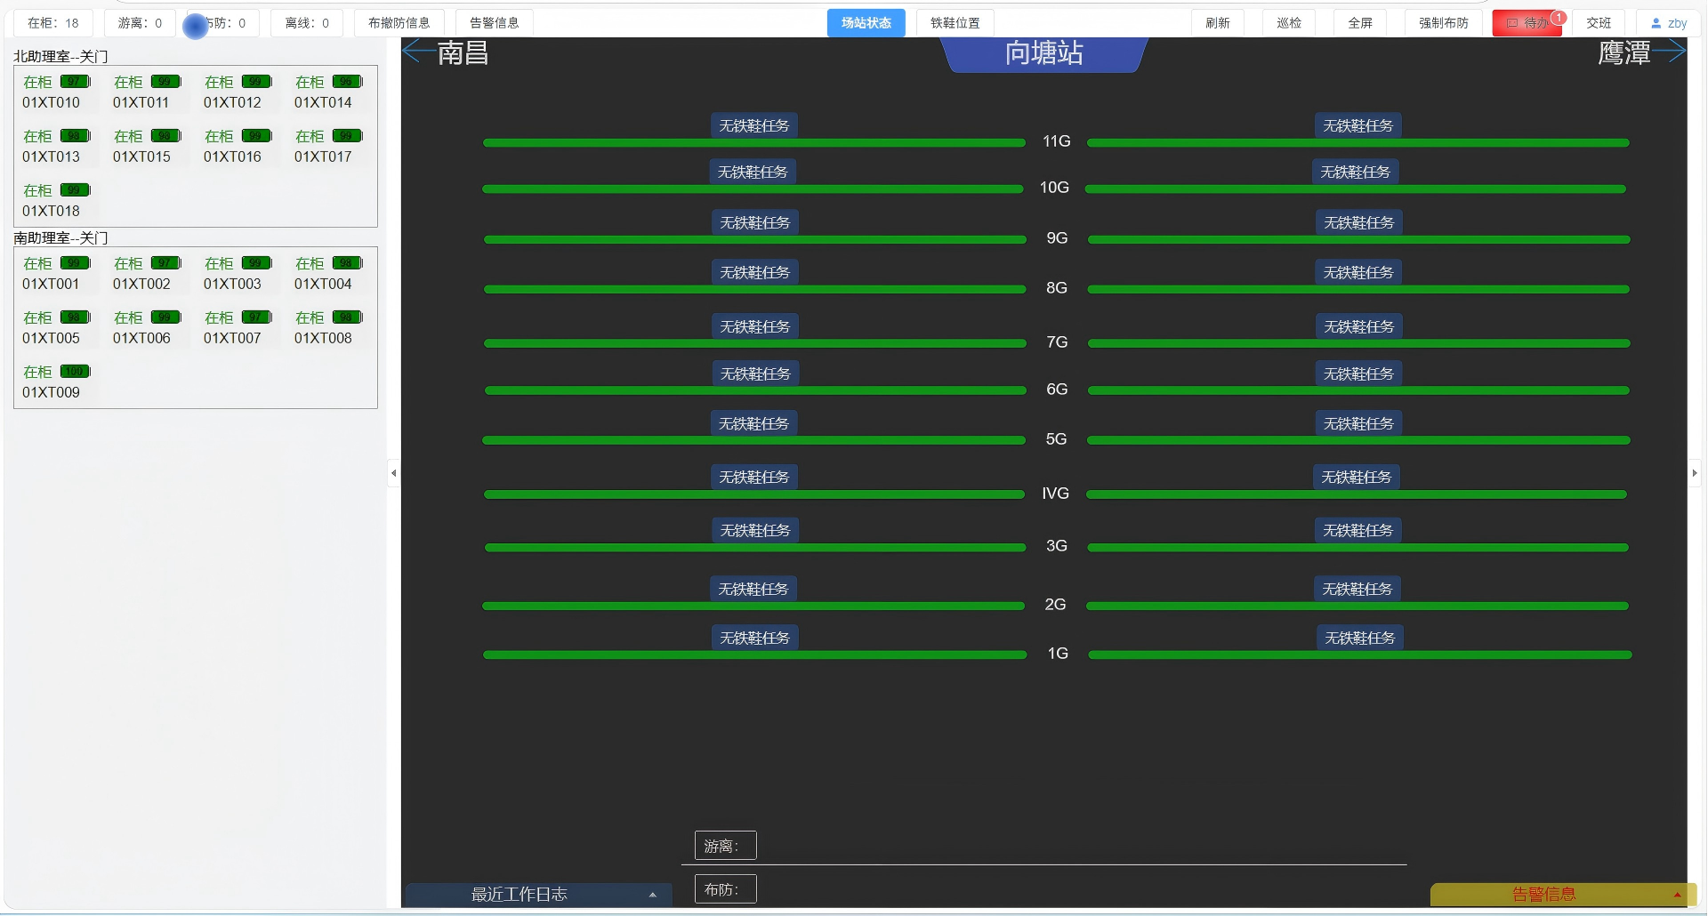Click the battery indicator on cabinet 01XT014
1708x916 pixels.
[347, 81]
